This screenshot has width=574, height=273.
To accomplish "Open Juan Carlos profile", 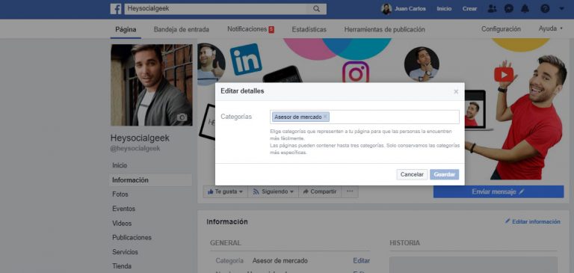I will point(404,9).
